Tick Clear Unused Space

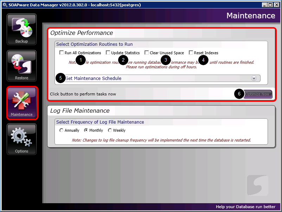(x=147, y=52)
